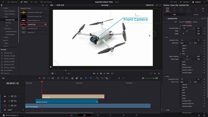Screen dimensions: 208x117
Task: Mute audio with the speaker icon
Action: click(143, 78)
